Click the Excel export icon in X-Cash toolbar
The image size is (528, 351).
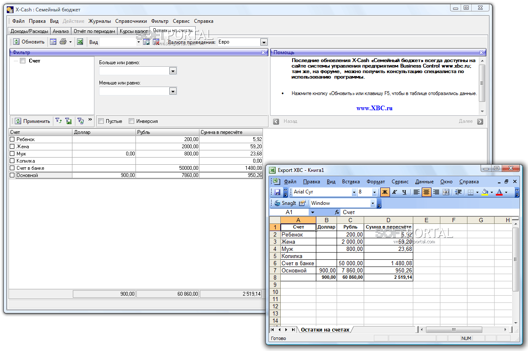(80, 42)
